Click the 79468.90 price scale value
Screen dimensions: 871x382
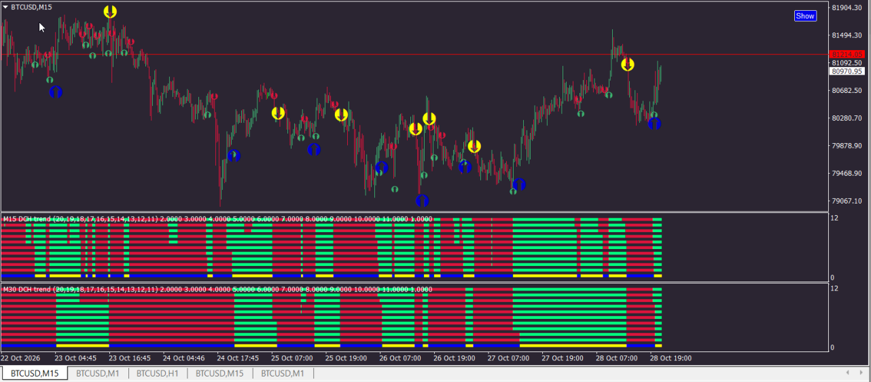pos(847,173)
